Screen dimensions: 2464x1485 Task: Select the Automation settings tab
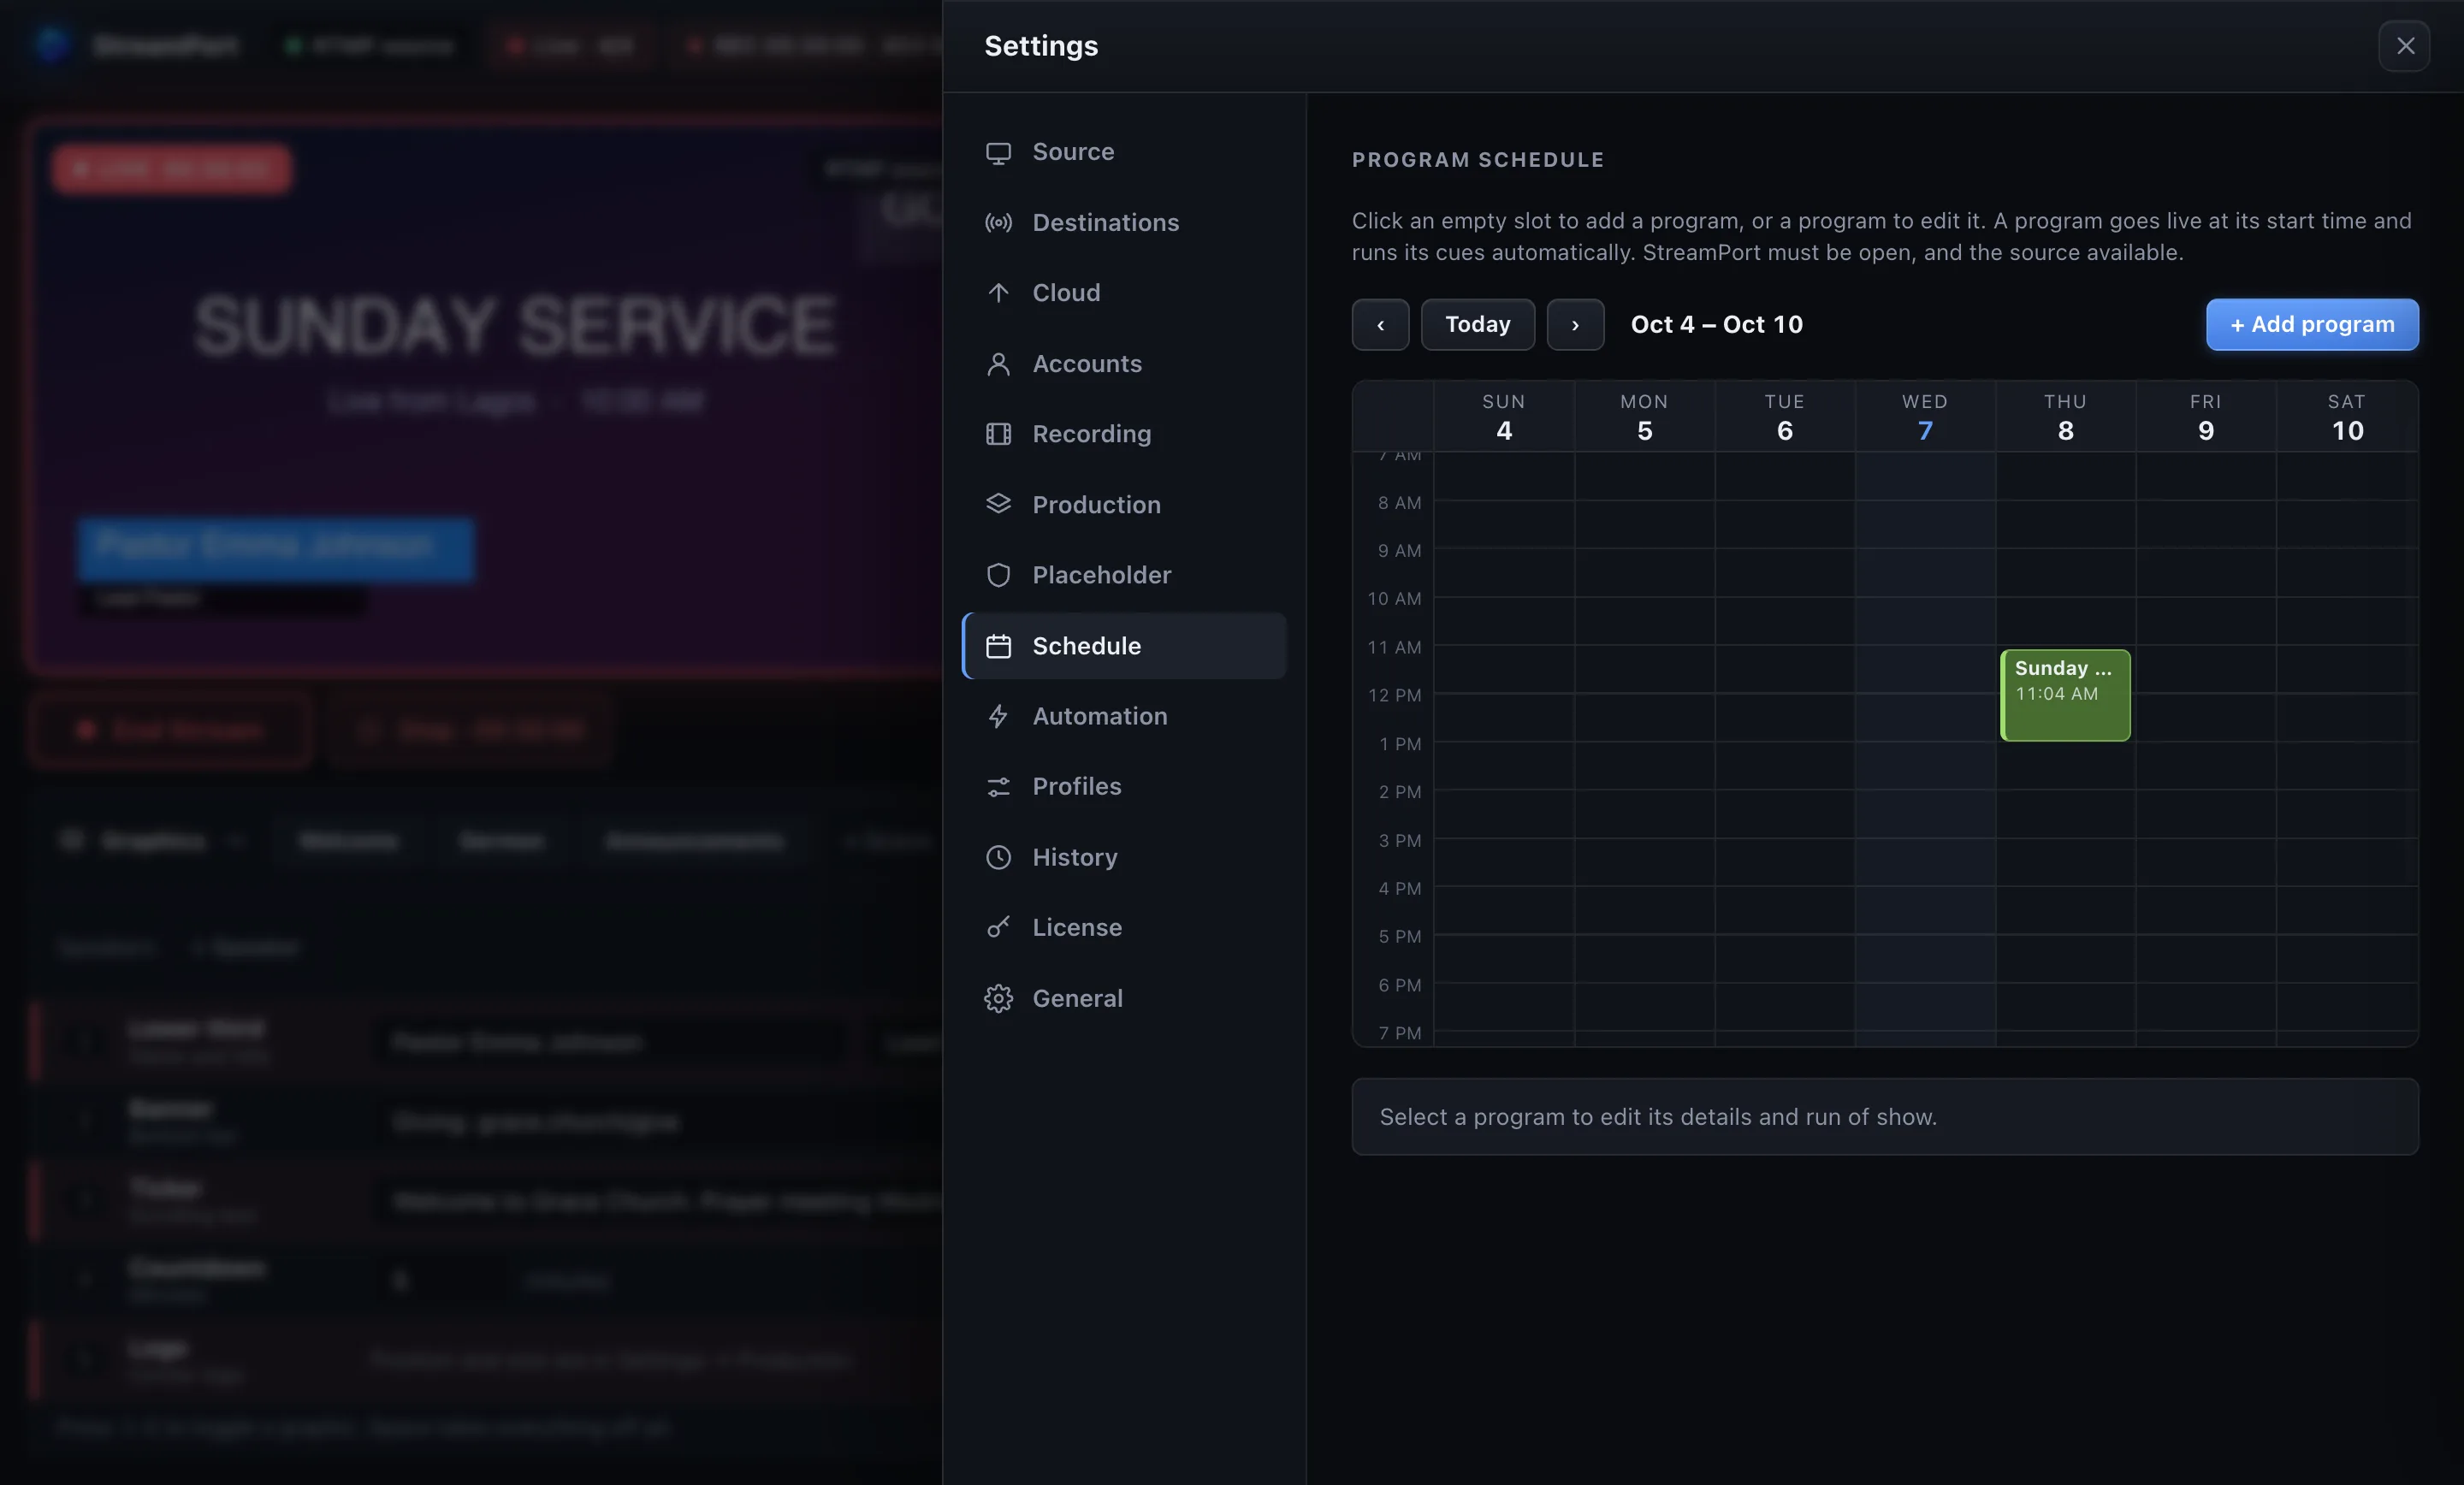[1124, 716]
